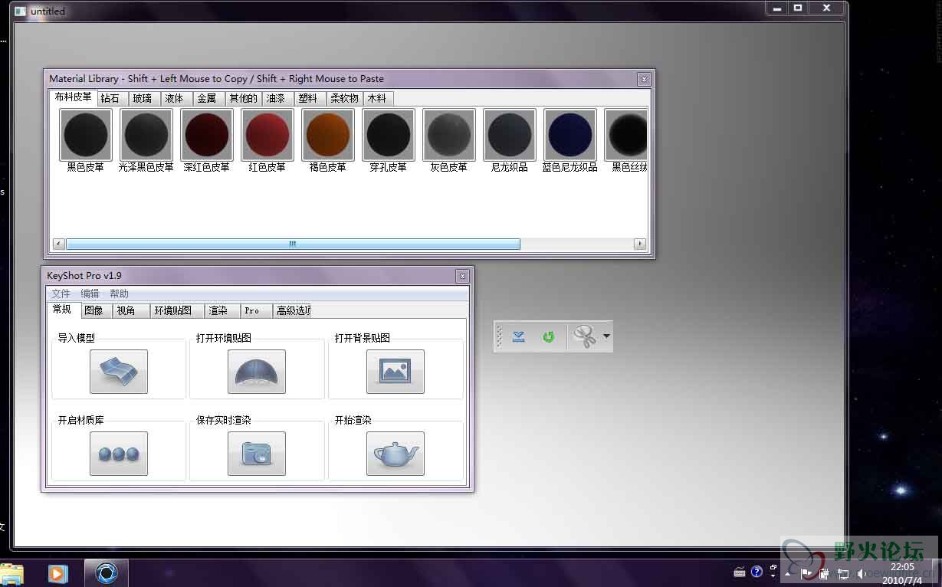Screen dimensions: 942x587
Task: Open the 文件 menu in KeyShot
Action: [x=61, y=293]
